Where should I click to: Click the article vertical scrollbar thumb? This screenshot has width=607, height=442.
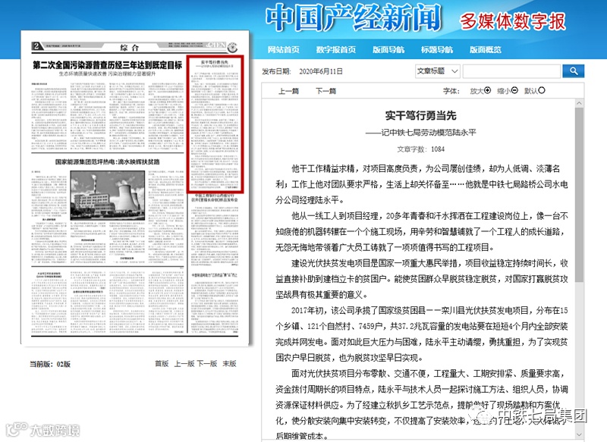tap(579, 195)
